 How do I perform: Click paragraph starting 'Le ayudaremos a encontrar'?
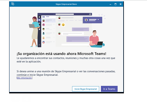click(66, 60)
